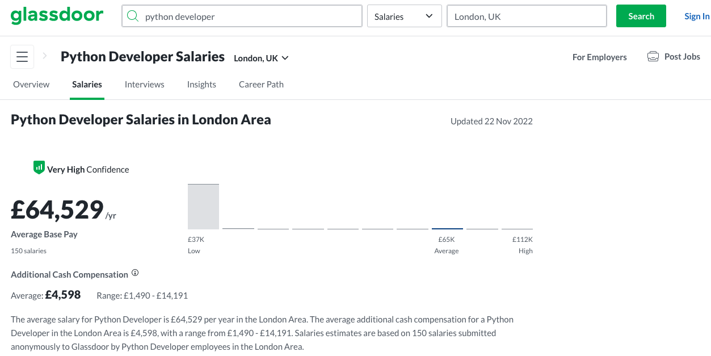Click the £4,598 average compensation value
The height and width of the screenshot is (356, 711).
point(63,295)
